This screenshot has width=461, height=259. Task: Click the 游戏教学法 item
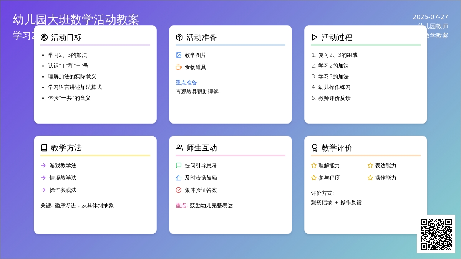63,165
